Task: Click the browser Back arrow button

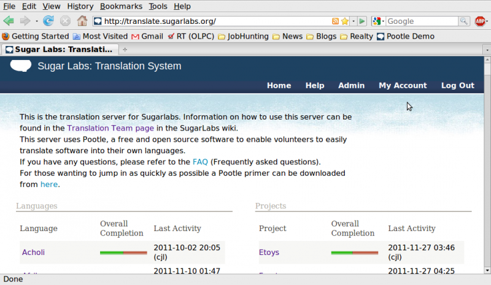Action: tap(9, 21)
